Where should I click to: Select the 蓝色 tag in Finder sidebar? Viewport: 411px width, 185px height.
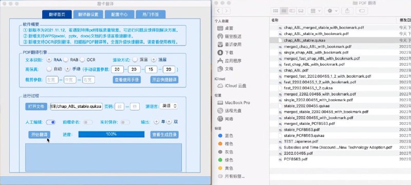[226, 136]
